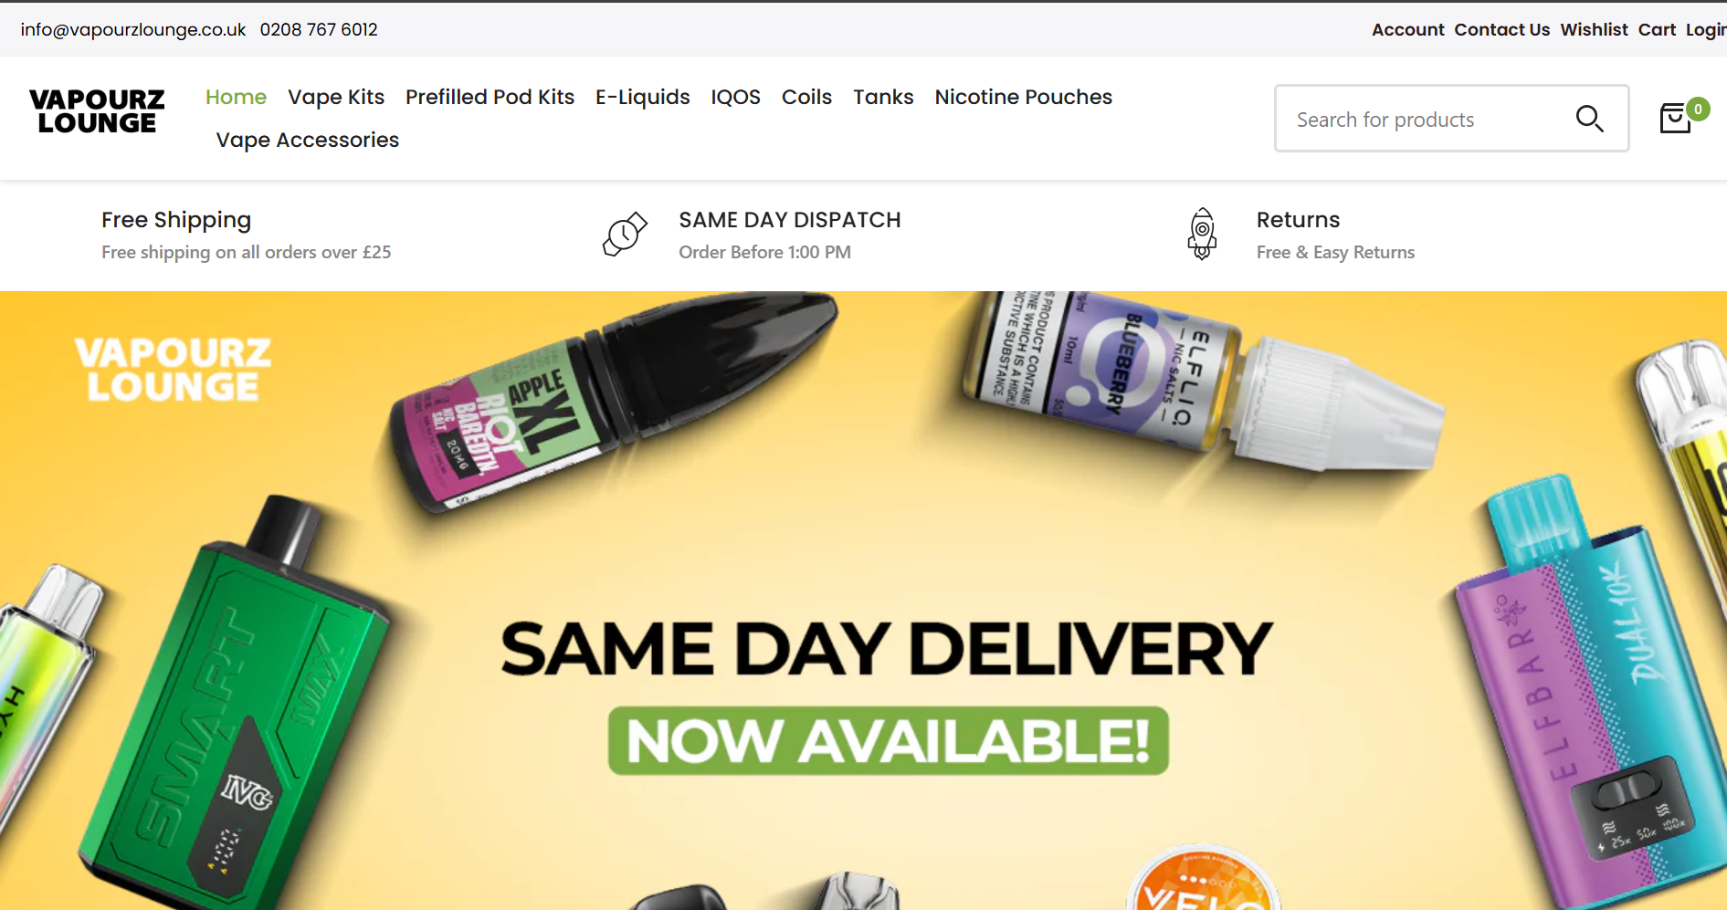The height and width of the screenshot is (910, 1727).
Task: Open the Wishlist link
Action: pos(1594,29)
